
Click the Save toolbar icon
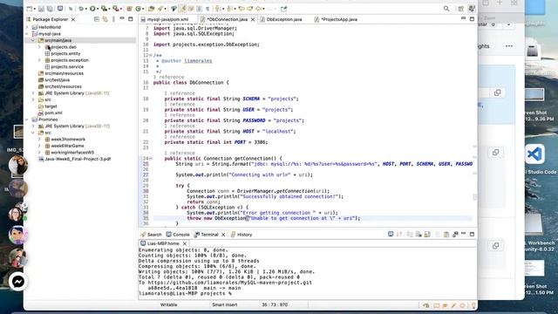(41, 9)
